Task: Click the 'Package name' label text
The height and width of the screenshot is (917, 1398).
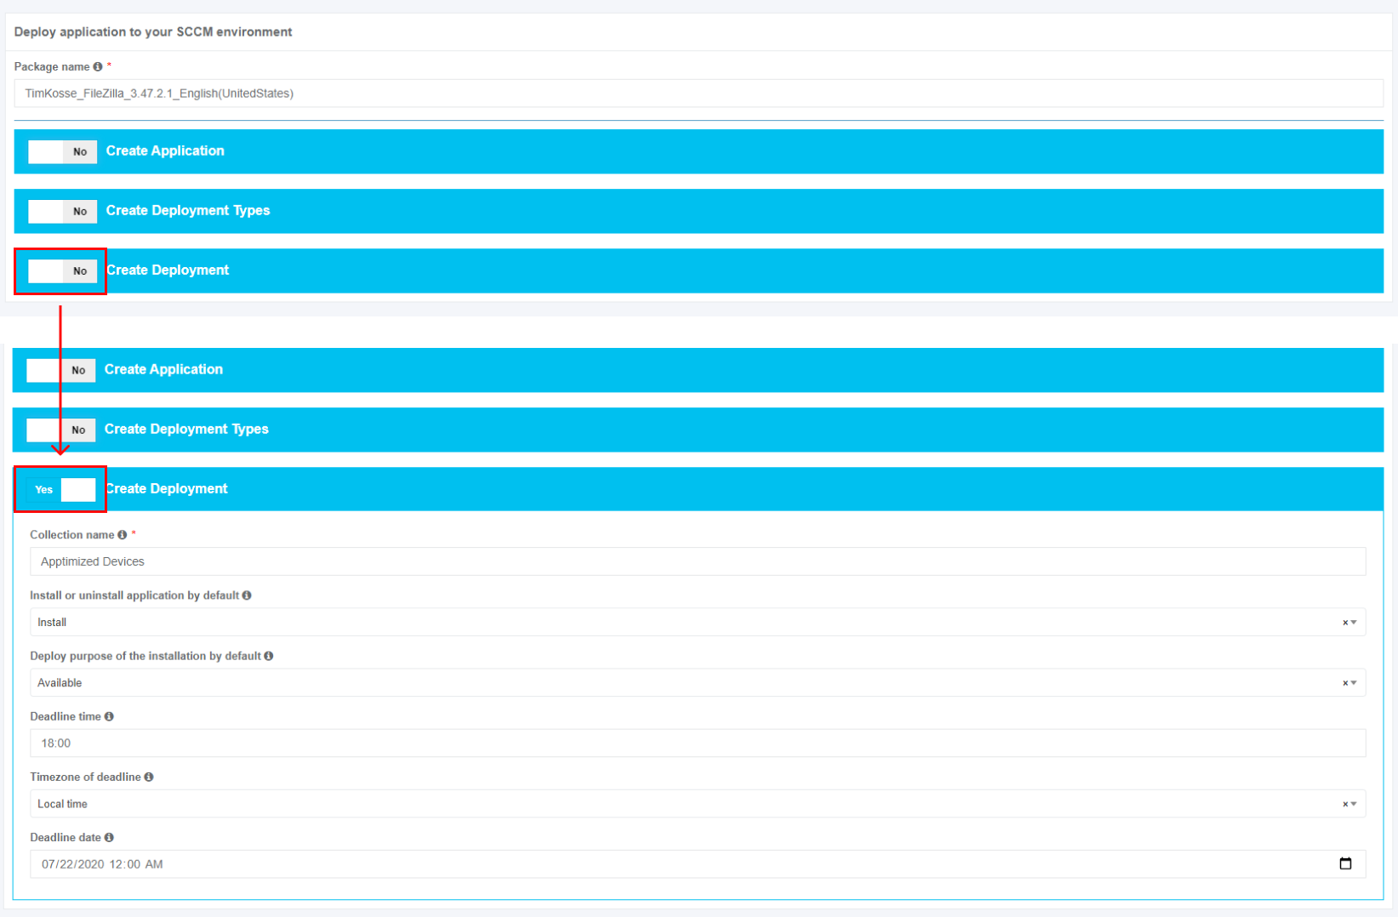Action: point(52,66)
